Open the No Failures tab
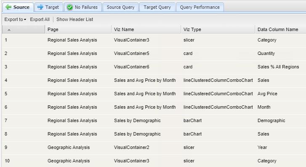The width and height of the screenshot is (306, 167). [x=83, y=7]
